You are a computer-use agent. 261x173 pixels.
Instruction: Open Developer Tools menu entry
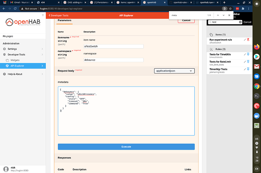23,55
